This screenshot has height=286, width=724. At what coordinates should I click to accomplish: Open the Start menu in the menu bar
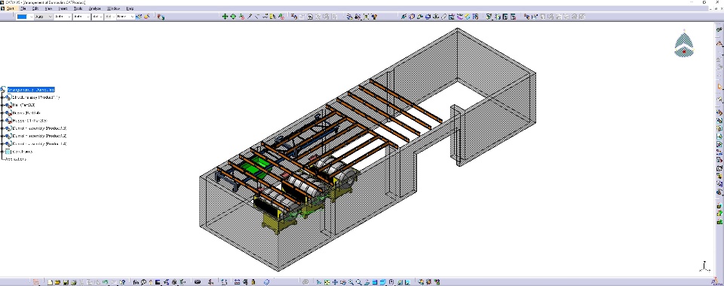coord(10,8)
